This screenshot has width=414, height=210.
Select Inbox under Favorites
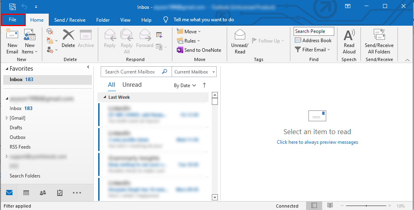48,80
